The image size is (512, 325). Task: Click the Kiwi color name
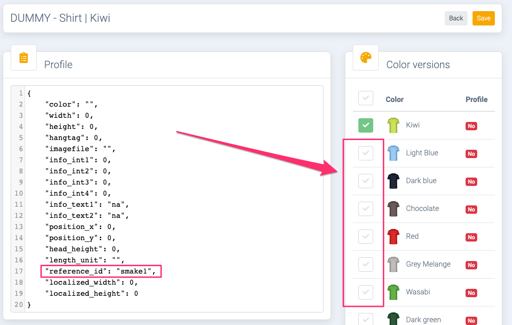tap(413, 125)
